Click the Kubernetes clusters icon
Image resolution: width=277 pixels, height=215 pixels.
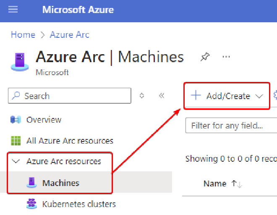pos(31,204)
